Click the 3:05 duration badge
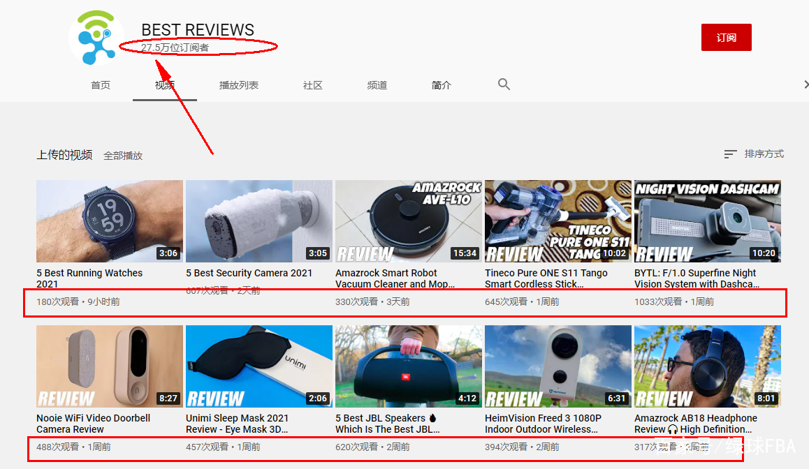Image resolution: width=809 pixels, height=469 pixels. (318, 253)
